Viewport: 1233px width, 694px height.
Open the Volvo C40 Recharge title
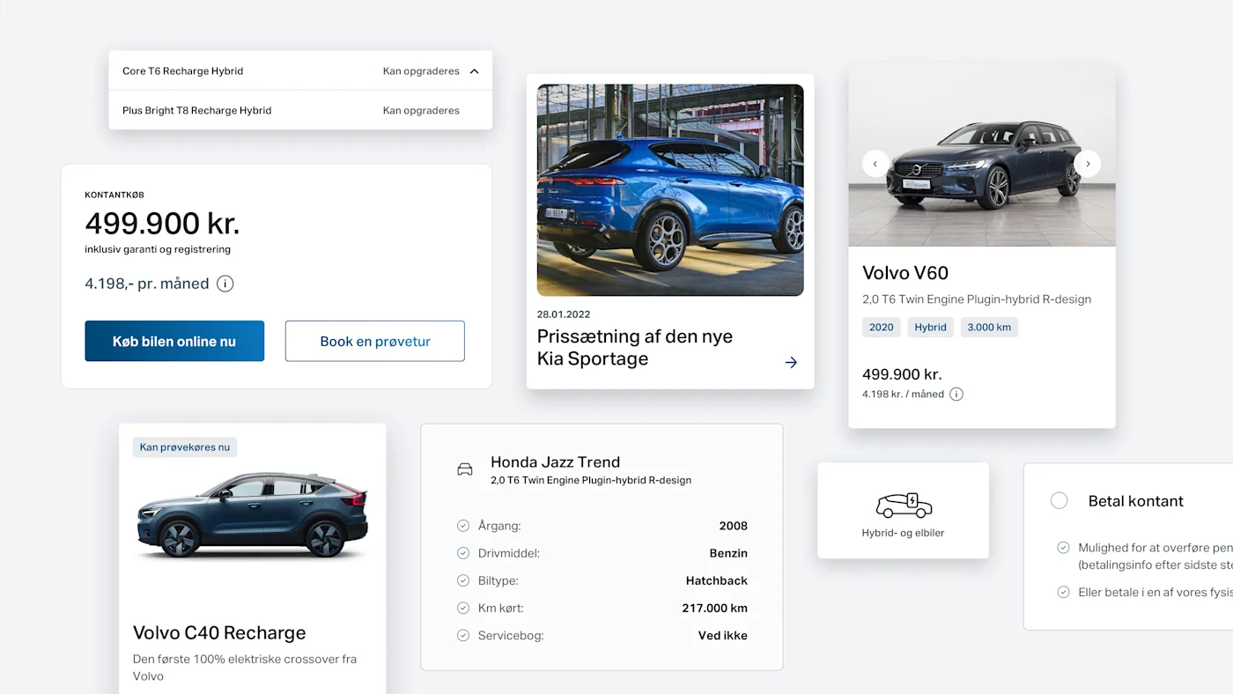click(x=219, y=633)
